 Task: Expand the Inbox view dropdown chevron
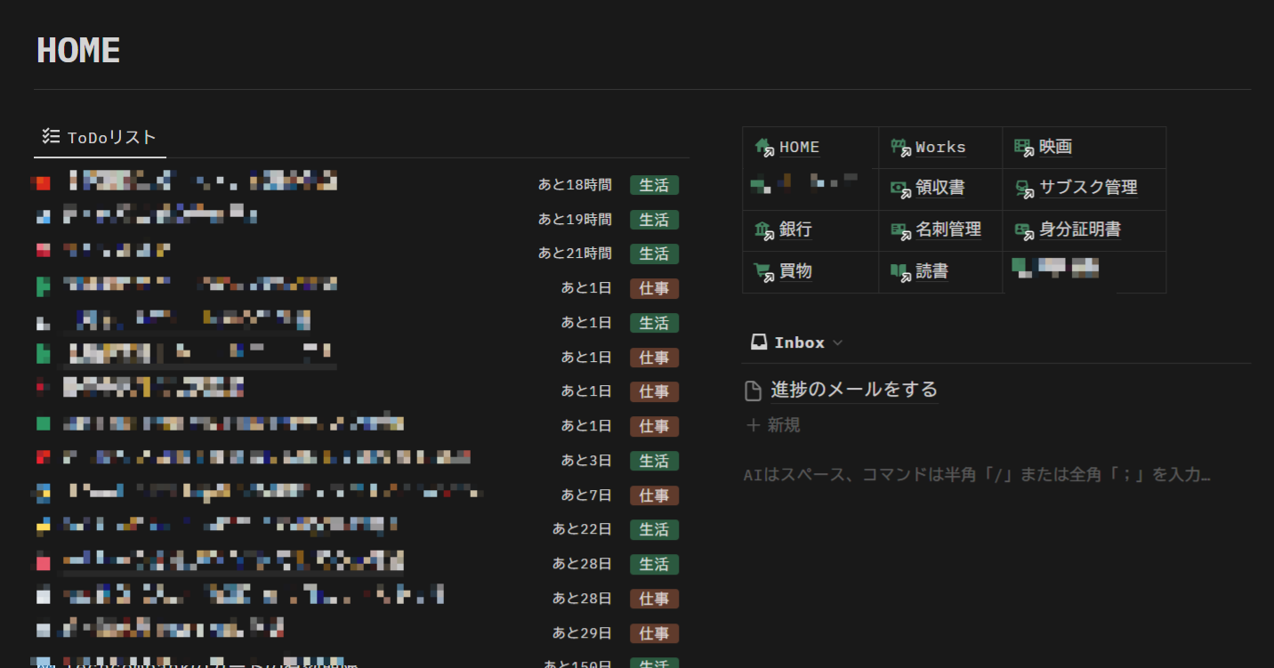pyautogui.click(x=837, y=343)
